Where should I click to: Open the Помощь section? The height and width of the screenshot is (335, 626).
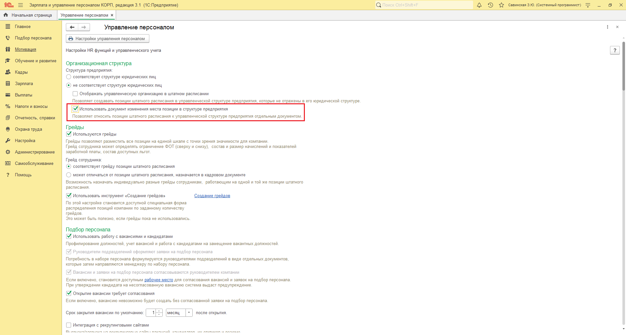click(x=23, y=175)
